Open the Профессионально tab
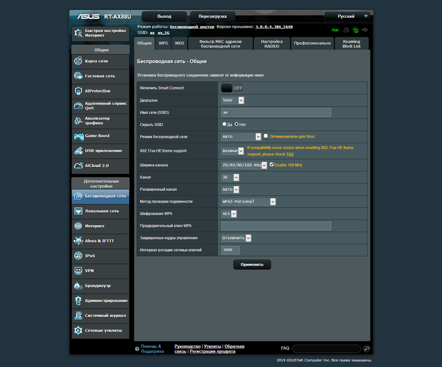Viewport: 442px width, 367px height. (312, 43)
